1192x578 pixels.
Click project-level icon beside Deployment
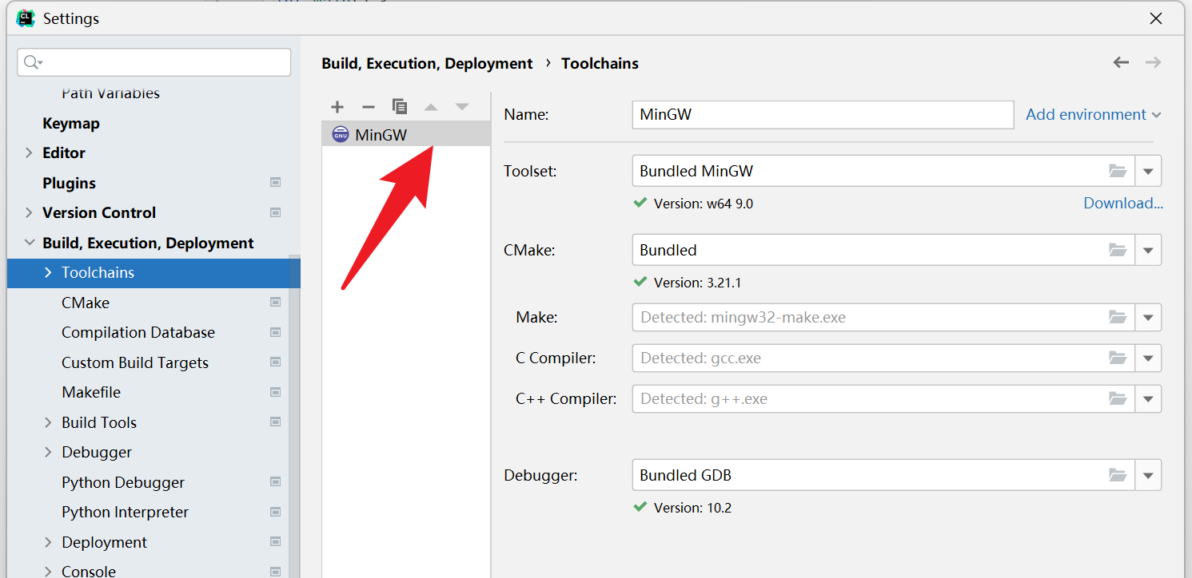(x=276, y=542)
